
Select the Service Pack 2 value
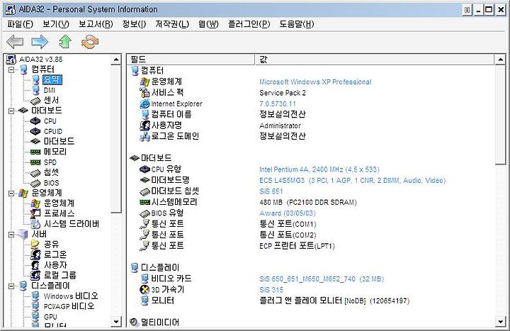click(283, 93)
